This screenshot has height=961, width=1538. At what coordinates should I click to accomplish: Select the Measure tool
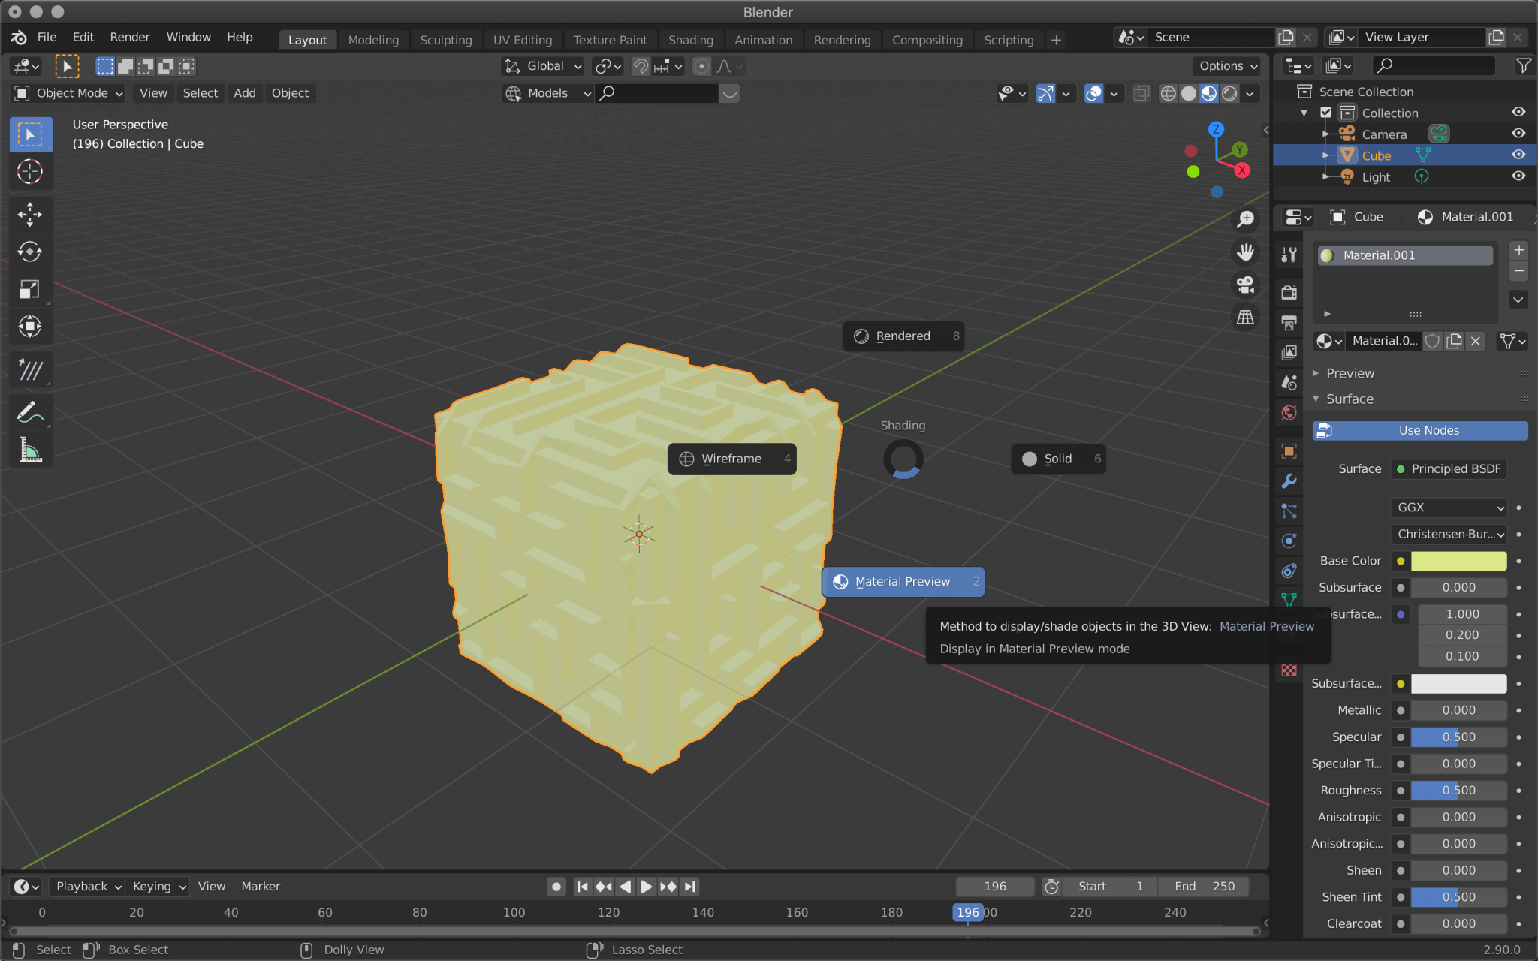30,449
